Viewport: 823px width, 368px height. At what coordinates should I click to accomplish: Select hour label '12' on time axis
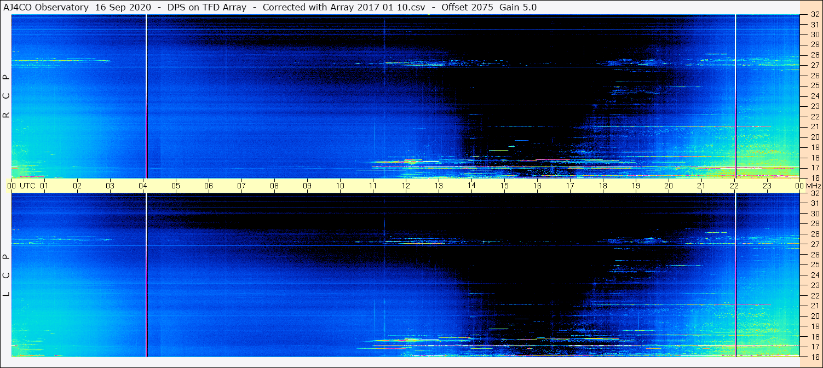(406, 186)
